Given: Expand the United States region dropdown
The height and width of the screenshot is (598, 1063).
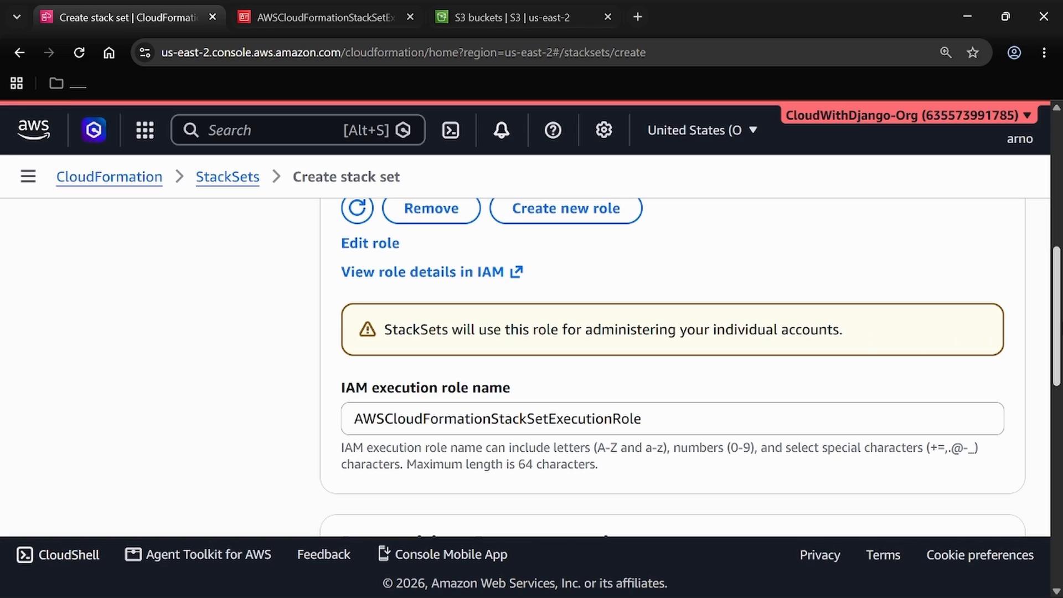Looking at the screenshot, I should pyautogui.click(x=703, y=130).
